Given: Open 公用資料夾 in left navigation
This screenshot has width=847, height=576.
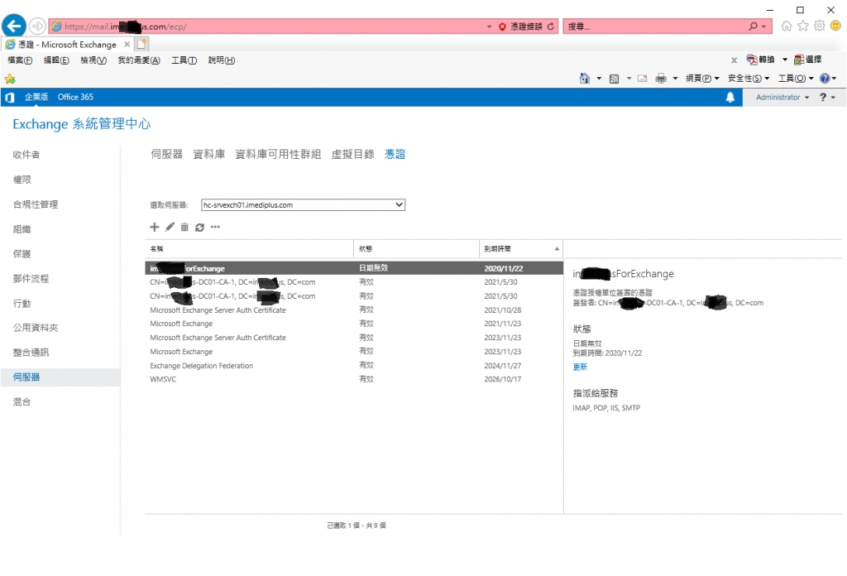Looking at the screenshot, I should (35, 328).
